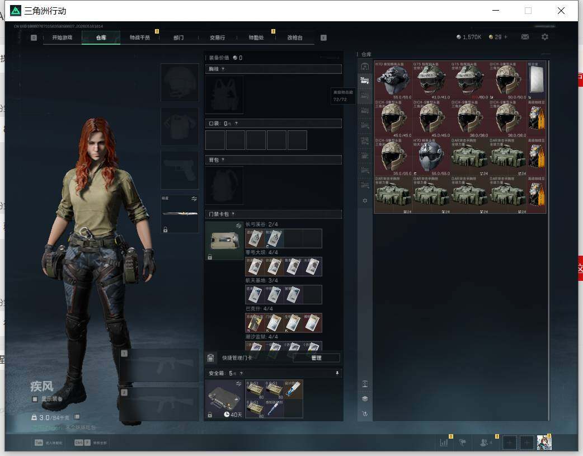583x456 pixels.
Task: Click the second primary weapon slot
Action: (x=159, y=405)
